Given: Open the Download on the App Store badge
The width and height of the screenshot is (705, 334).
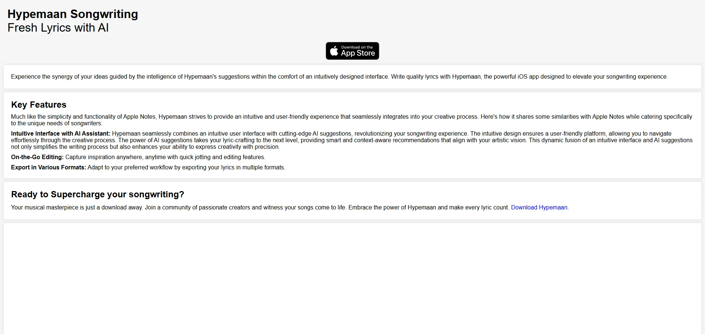Looking at the screenshot, I should (x=352, y=51).
